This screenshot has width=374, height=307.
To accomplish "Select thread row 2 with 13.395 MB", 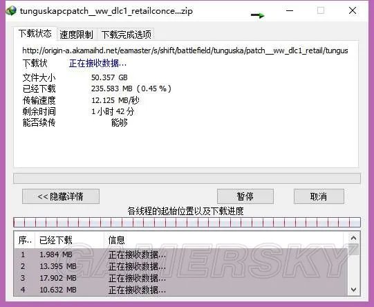I will (x=180, y=266).
